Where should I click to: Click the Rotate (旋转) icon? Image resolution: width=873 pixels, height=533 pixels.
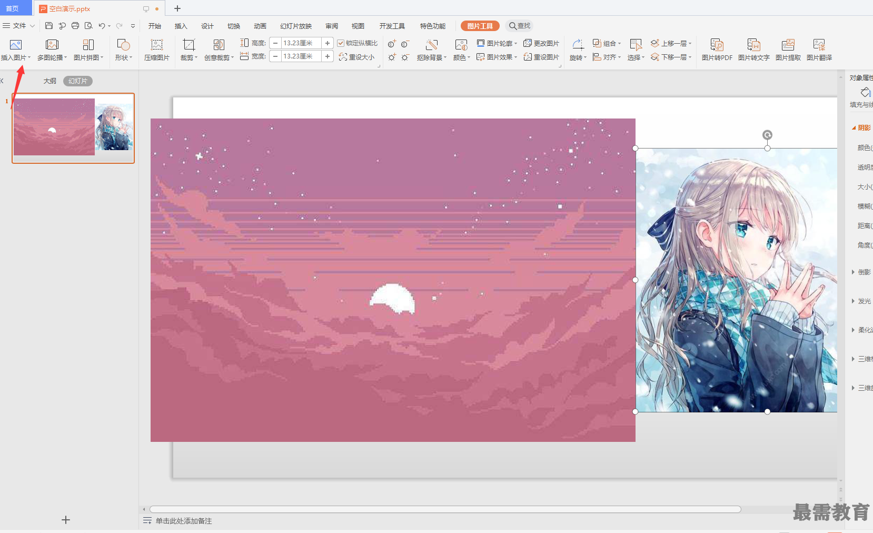click(x=578, y=45)
